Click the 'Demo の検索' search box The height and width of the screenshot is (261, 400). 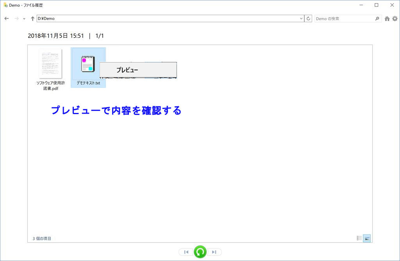tap(344, 18)
